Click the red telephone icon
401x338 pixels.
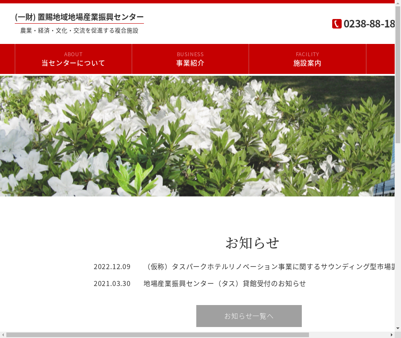point(336,24)
